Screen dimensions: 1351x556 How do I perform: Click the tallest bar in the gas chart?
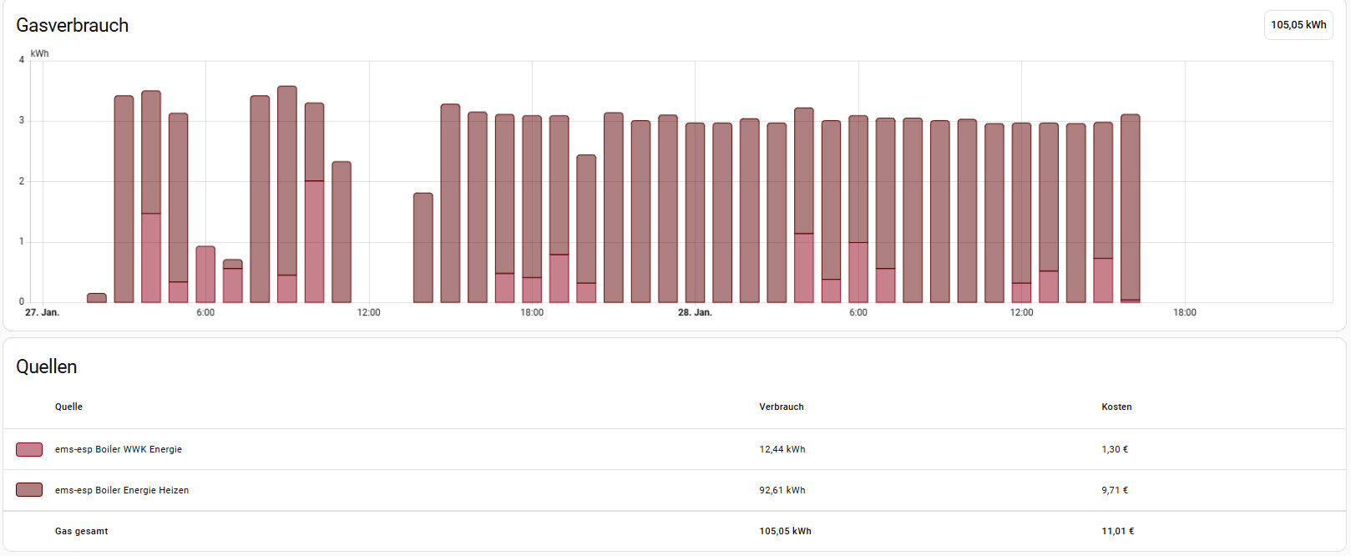tap(287, 192)
